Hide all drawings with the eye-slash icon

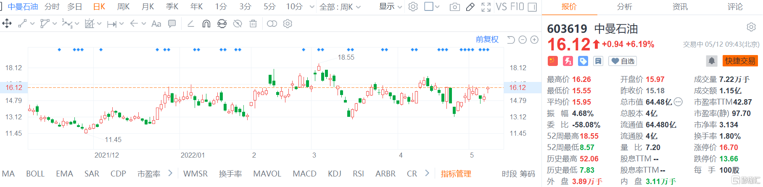(238, 24)
